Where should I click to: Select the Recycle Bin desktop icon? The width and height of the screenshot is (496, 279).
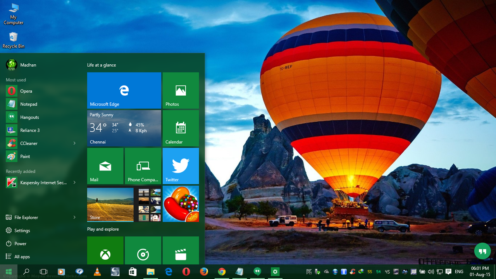pos(14,40)
